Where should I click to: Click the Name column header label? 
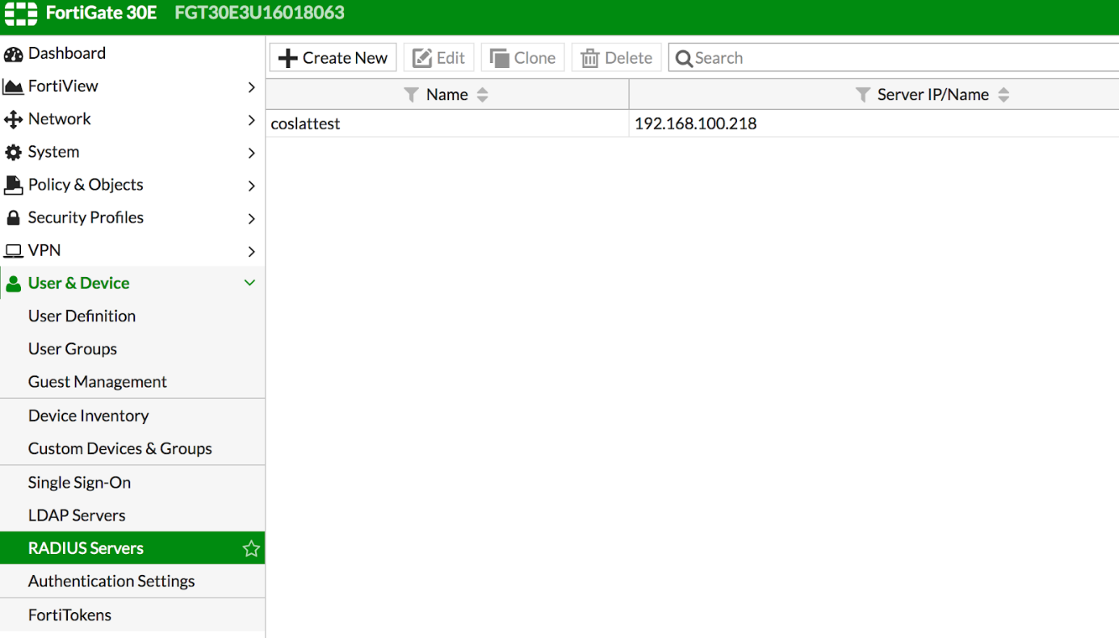[x=447, y=94]
